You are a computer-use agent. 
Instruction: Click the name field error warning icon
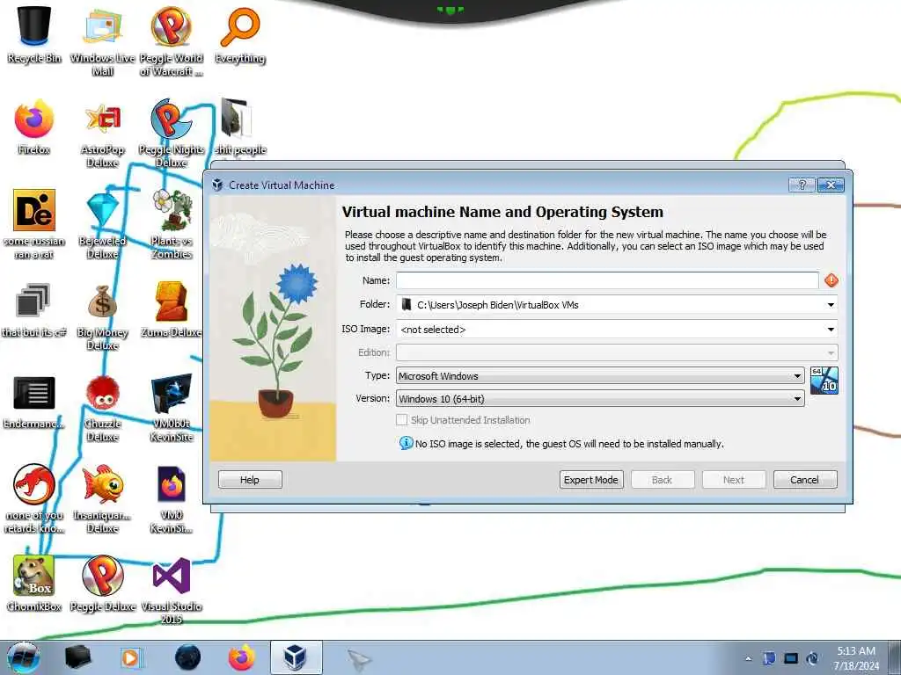tap(831, 280)
